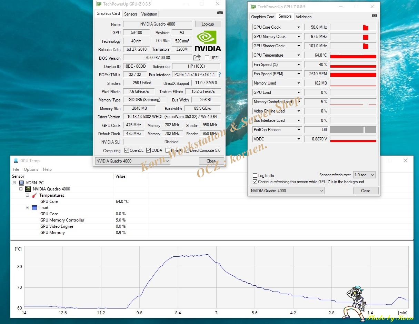Viewport: 419px width, 324px height.
Task: Collapse the KORN-PC tree node
Action: [14, 183]
